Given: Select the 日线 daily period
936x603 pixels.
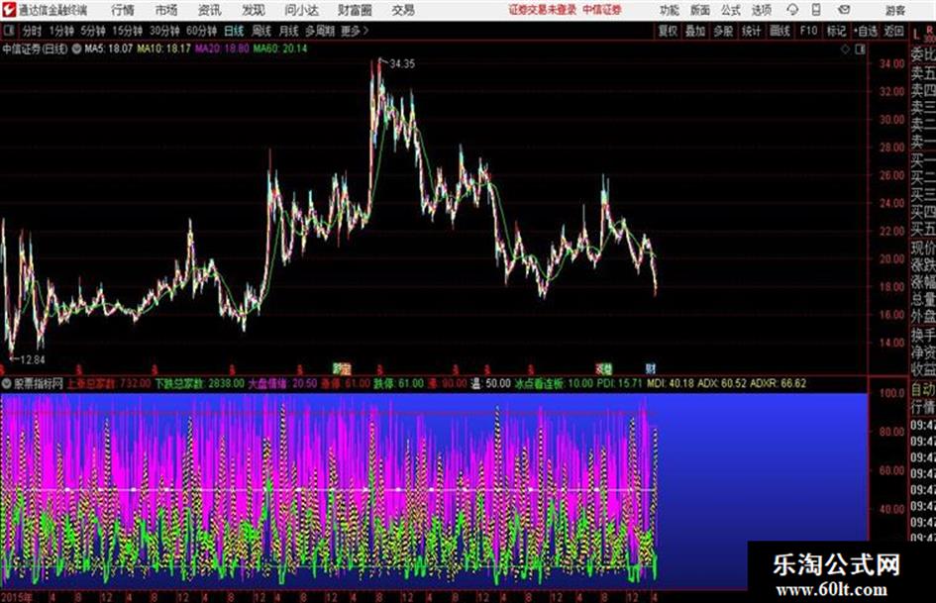Looking at the screenshot, I should (234, 31).
